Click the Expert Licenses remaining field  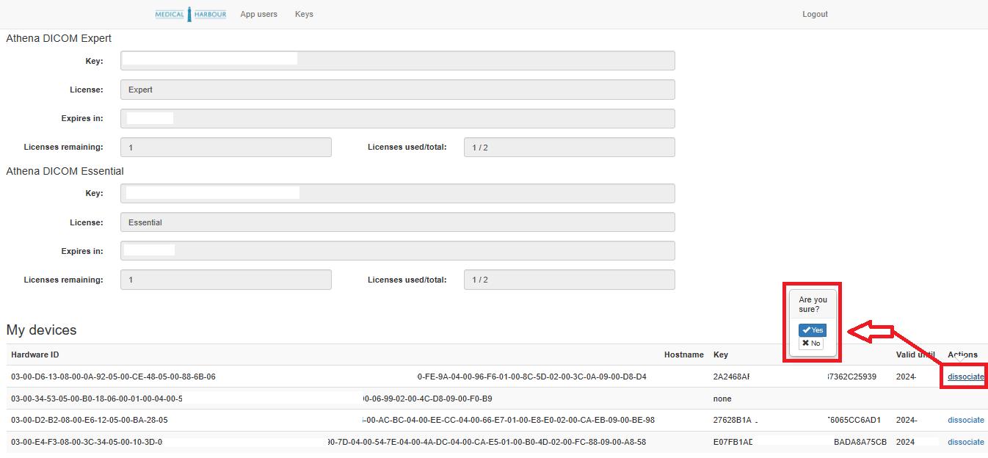(225, 148)
